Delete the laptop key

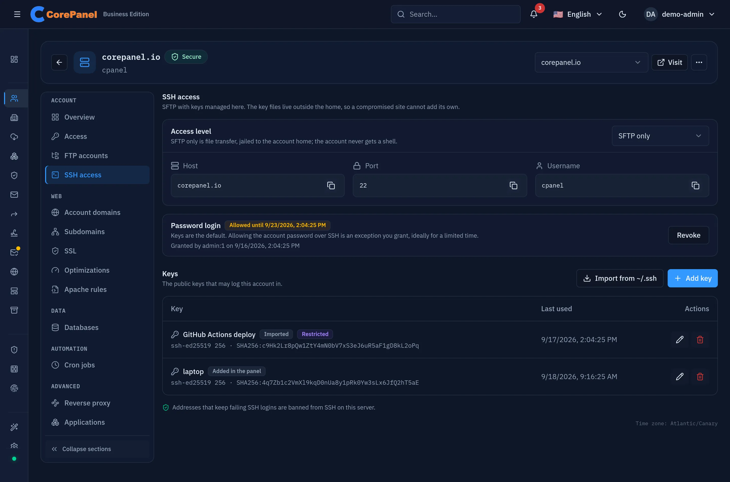coord(700,377)
